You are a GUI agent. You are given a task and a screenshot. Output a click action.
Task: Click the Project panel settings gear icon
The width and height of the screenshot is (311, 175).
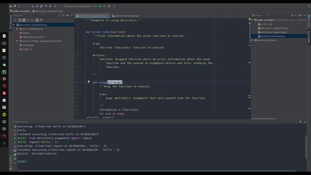300,16
